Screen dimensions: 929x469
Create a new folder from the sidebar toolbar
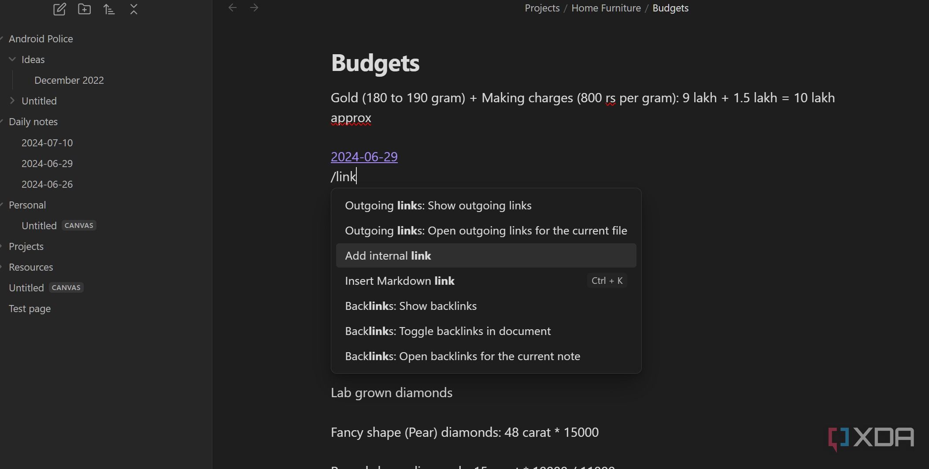point(84,9)
